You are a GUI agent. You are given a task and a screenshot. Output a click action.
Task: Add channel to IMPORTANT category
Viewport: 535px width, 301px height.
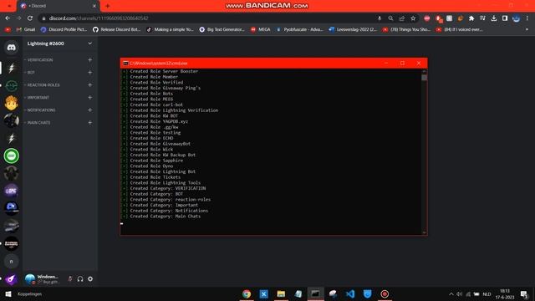89,98
